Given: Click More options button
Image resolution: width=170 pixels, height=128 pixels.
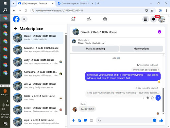Looking at the screenshot, I should click(x=141, y=48).
